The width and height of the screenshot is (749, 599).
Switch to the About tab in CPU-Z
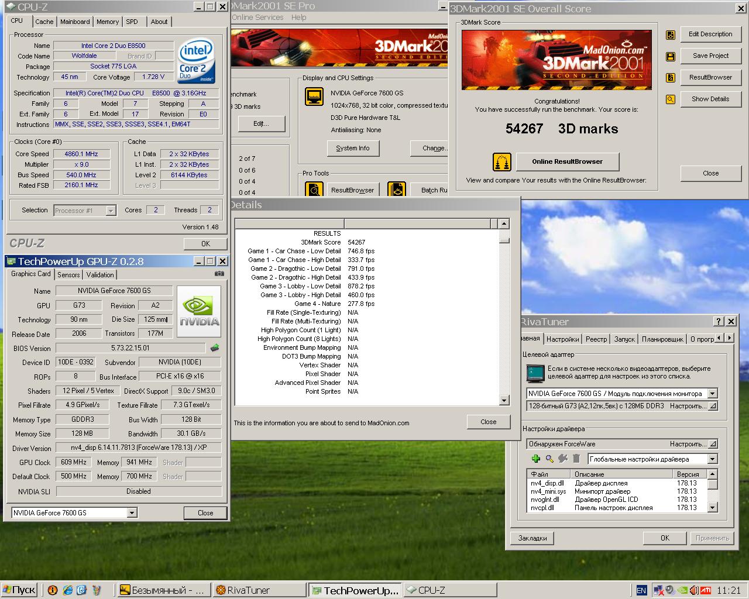click(159, 22)
